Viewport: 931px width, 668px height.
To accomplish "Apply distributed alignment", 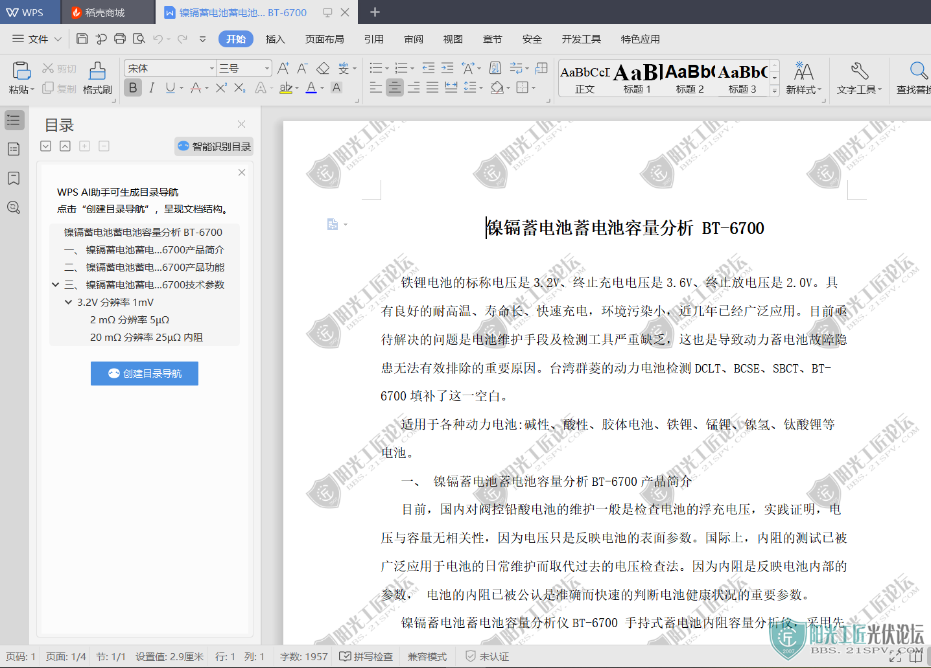I will [451, 87].
